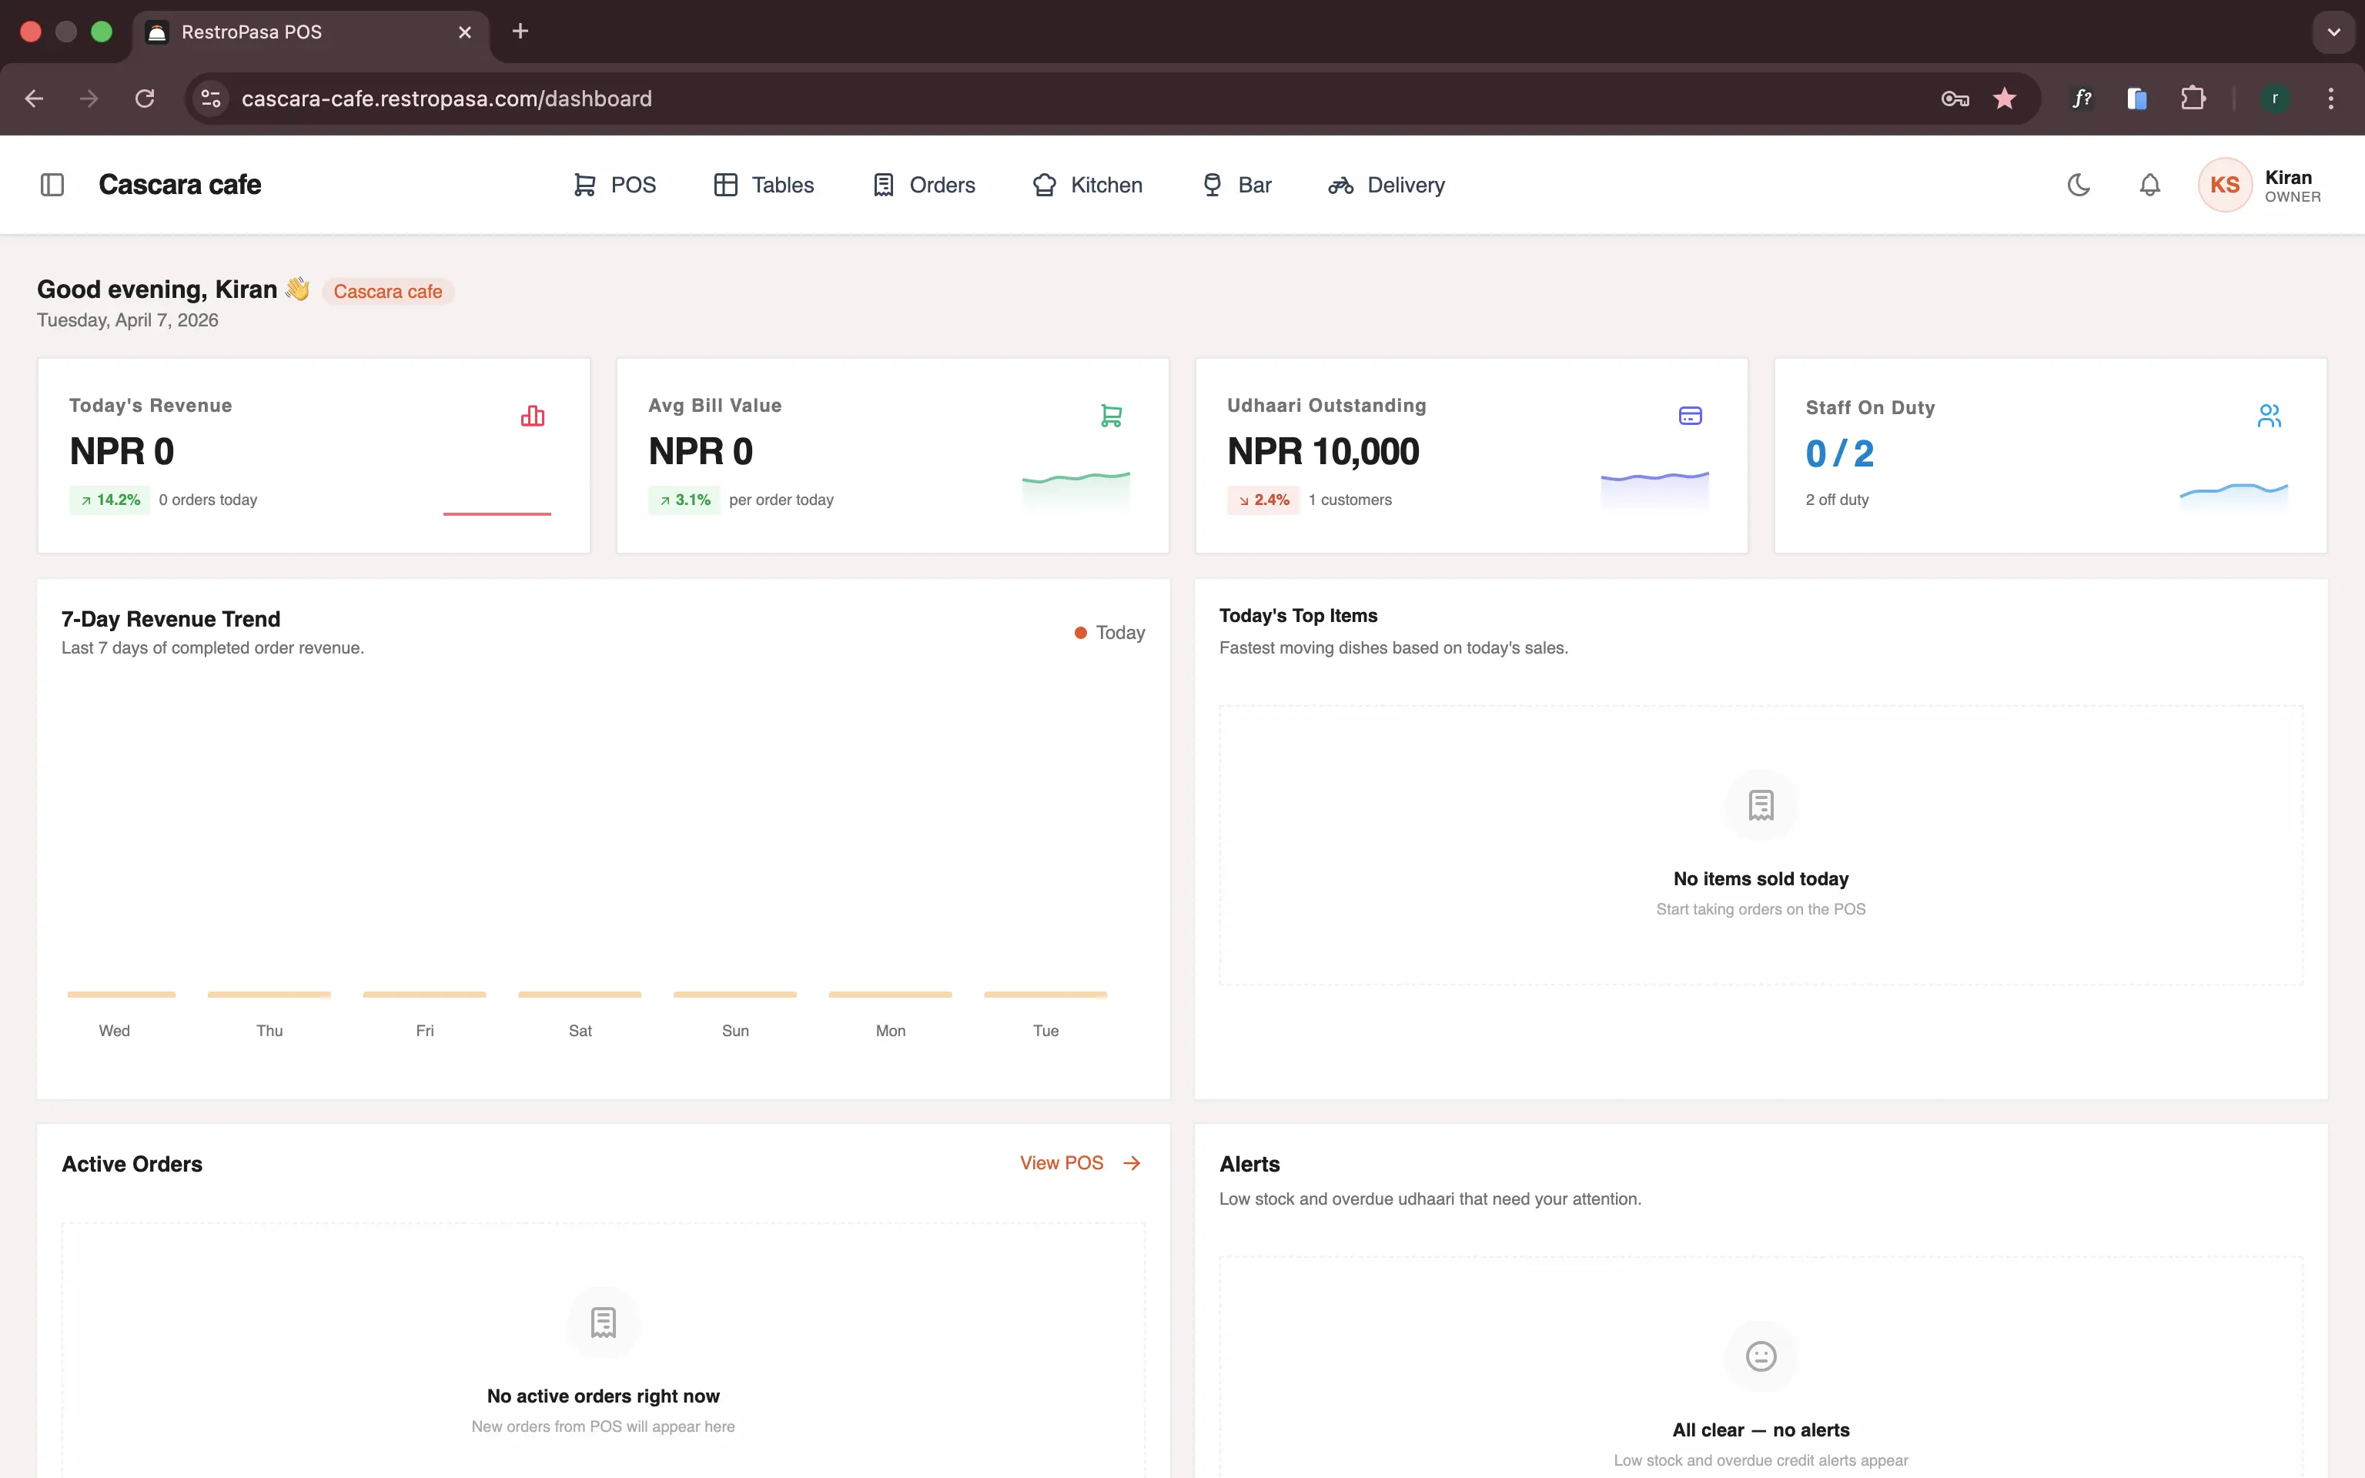
Task: Open notifications via the bell icon
Action: click(2149, 185)
